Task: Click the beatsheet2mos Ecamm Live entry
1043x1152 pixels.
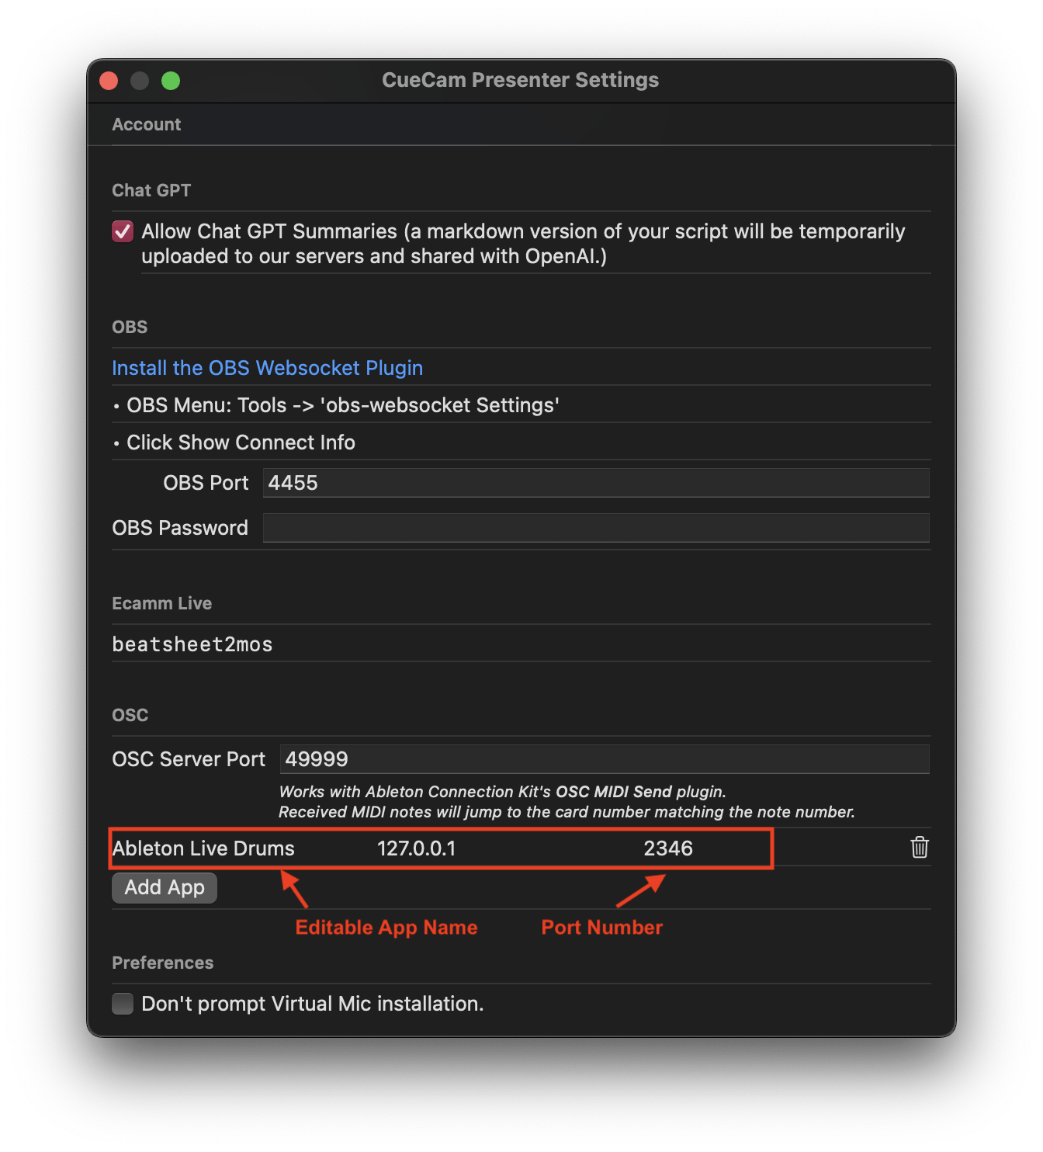Action: 192,644
